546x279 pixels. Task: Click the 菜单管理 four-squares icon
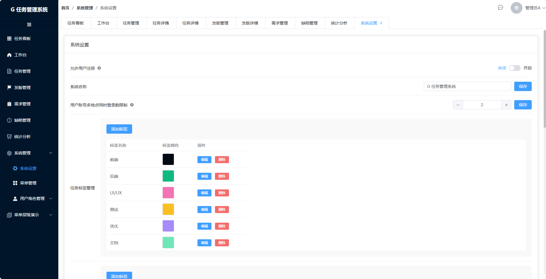(15, 183)
